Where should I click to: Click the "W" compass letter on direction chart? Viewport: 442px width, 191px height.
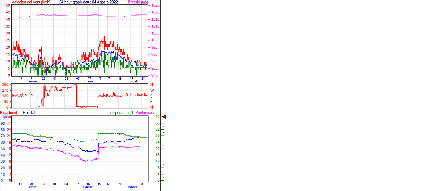pyautogui.click(x=152, y=90)
